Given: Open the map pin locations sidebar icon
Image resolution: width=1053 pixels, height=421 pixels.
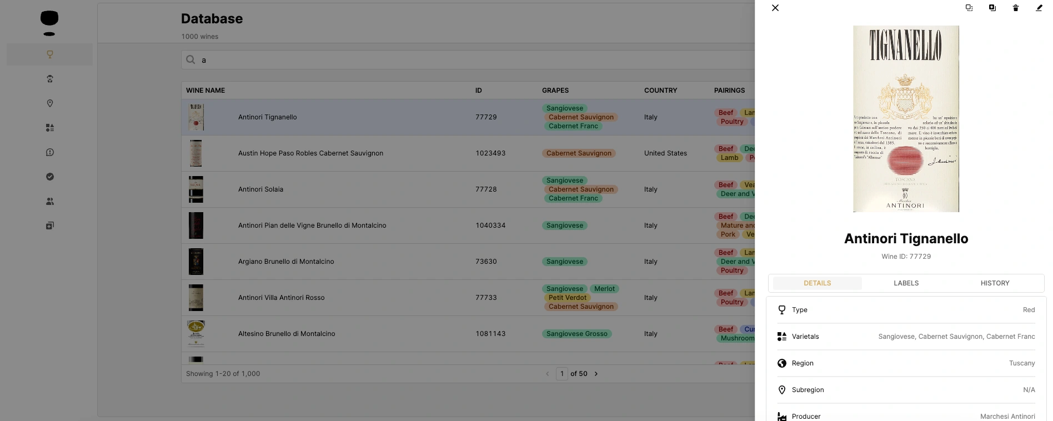Looking at the screenshot, I should click(x=49, y=103).
